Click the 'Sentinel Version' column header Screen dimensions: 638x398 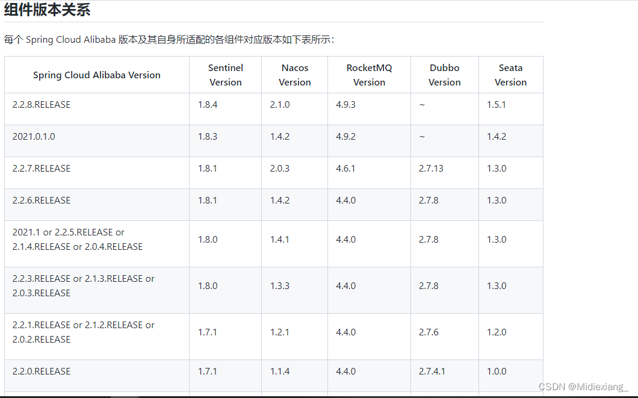226,75
